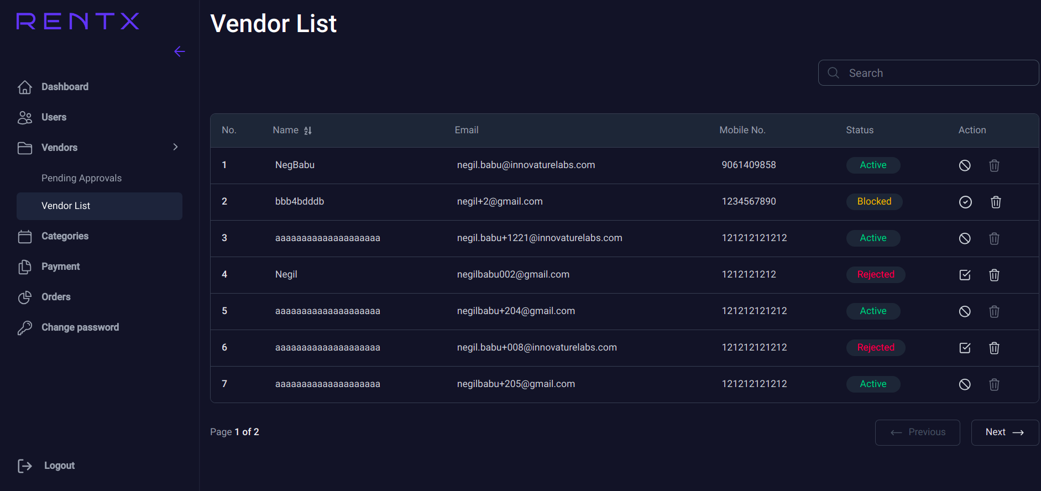Block the vendor in row 7
This screenshot has width=1041, height=491.
[x=964, y=384]
